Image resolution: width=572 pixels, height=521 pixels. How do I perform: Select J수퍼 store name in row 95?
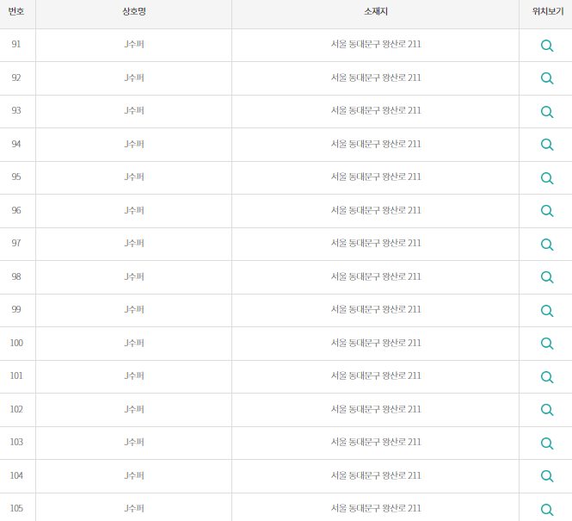tap(134, 177)
